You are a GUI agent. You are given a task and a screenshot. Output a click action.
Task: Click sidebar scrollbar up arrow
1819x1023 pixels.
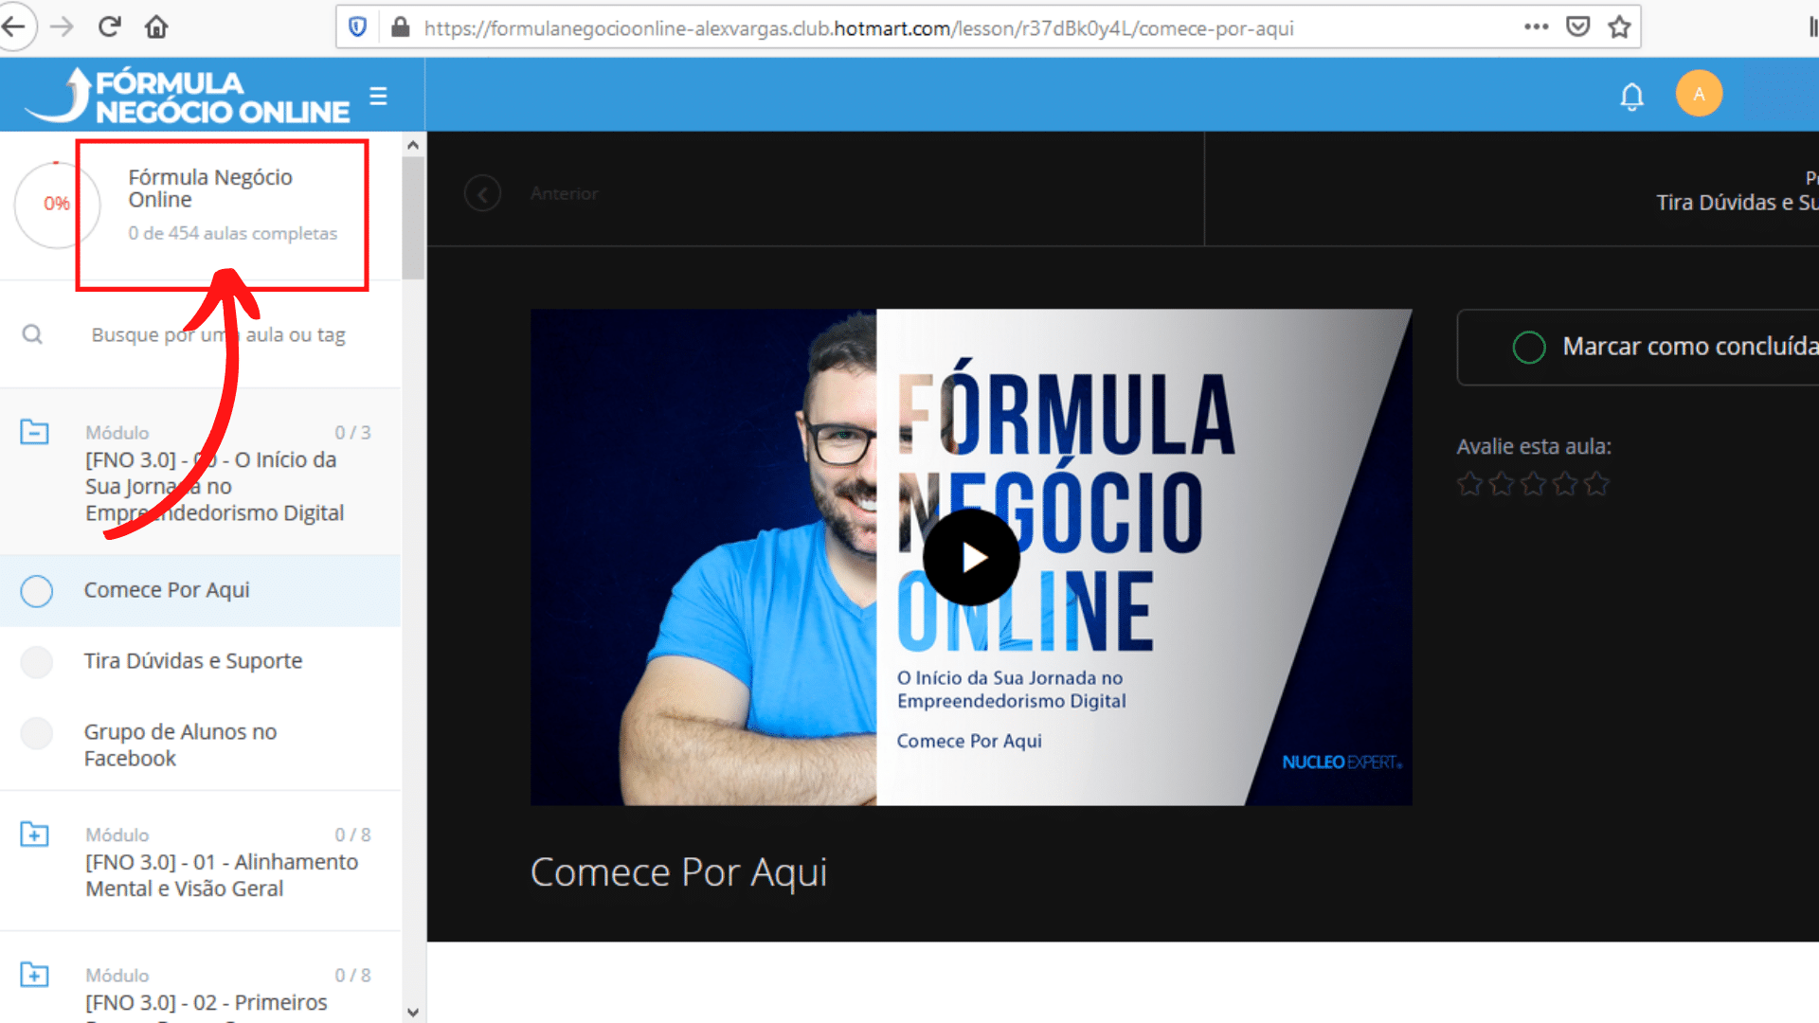(412, 145)
